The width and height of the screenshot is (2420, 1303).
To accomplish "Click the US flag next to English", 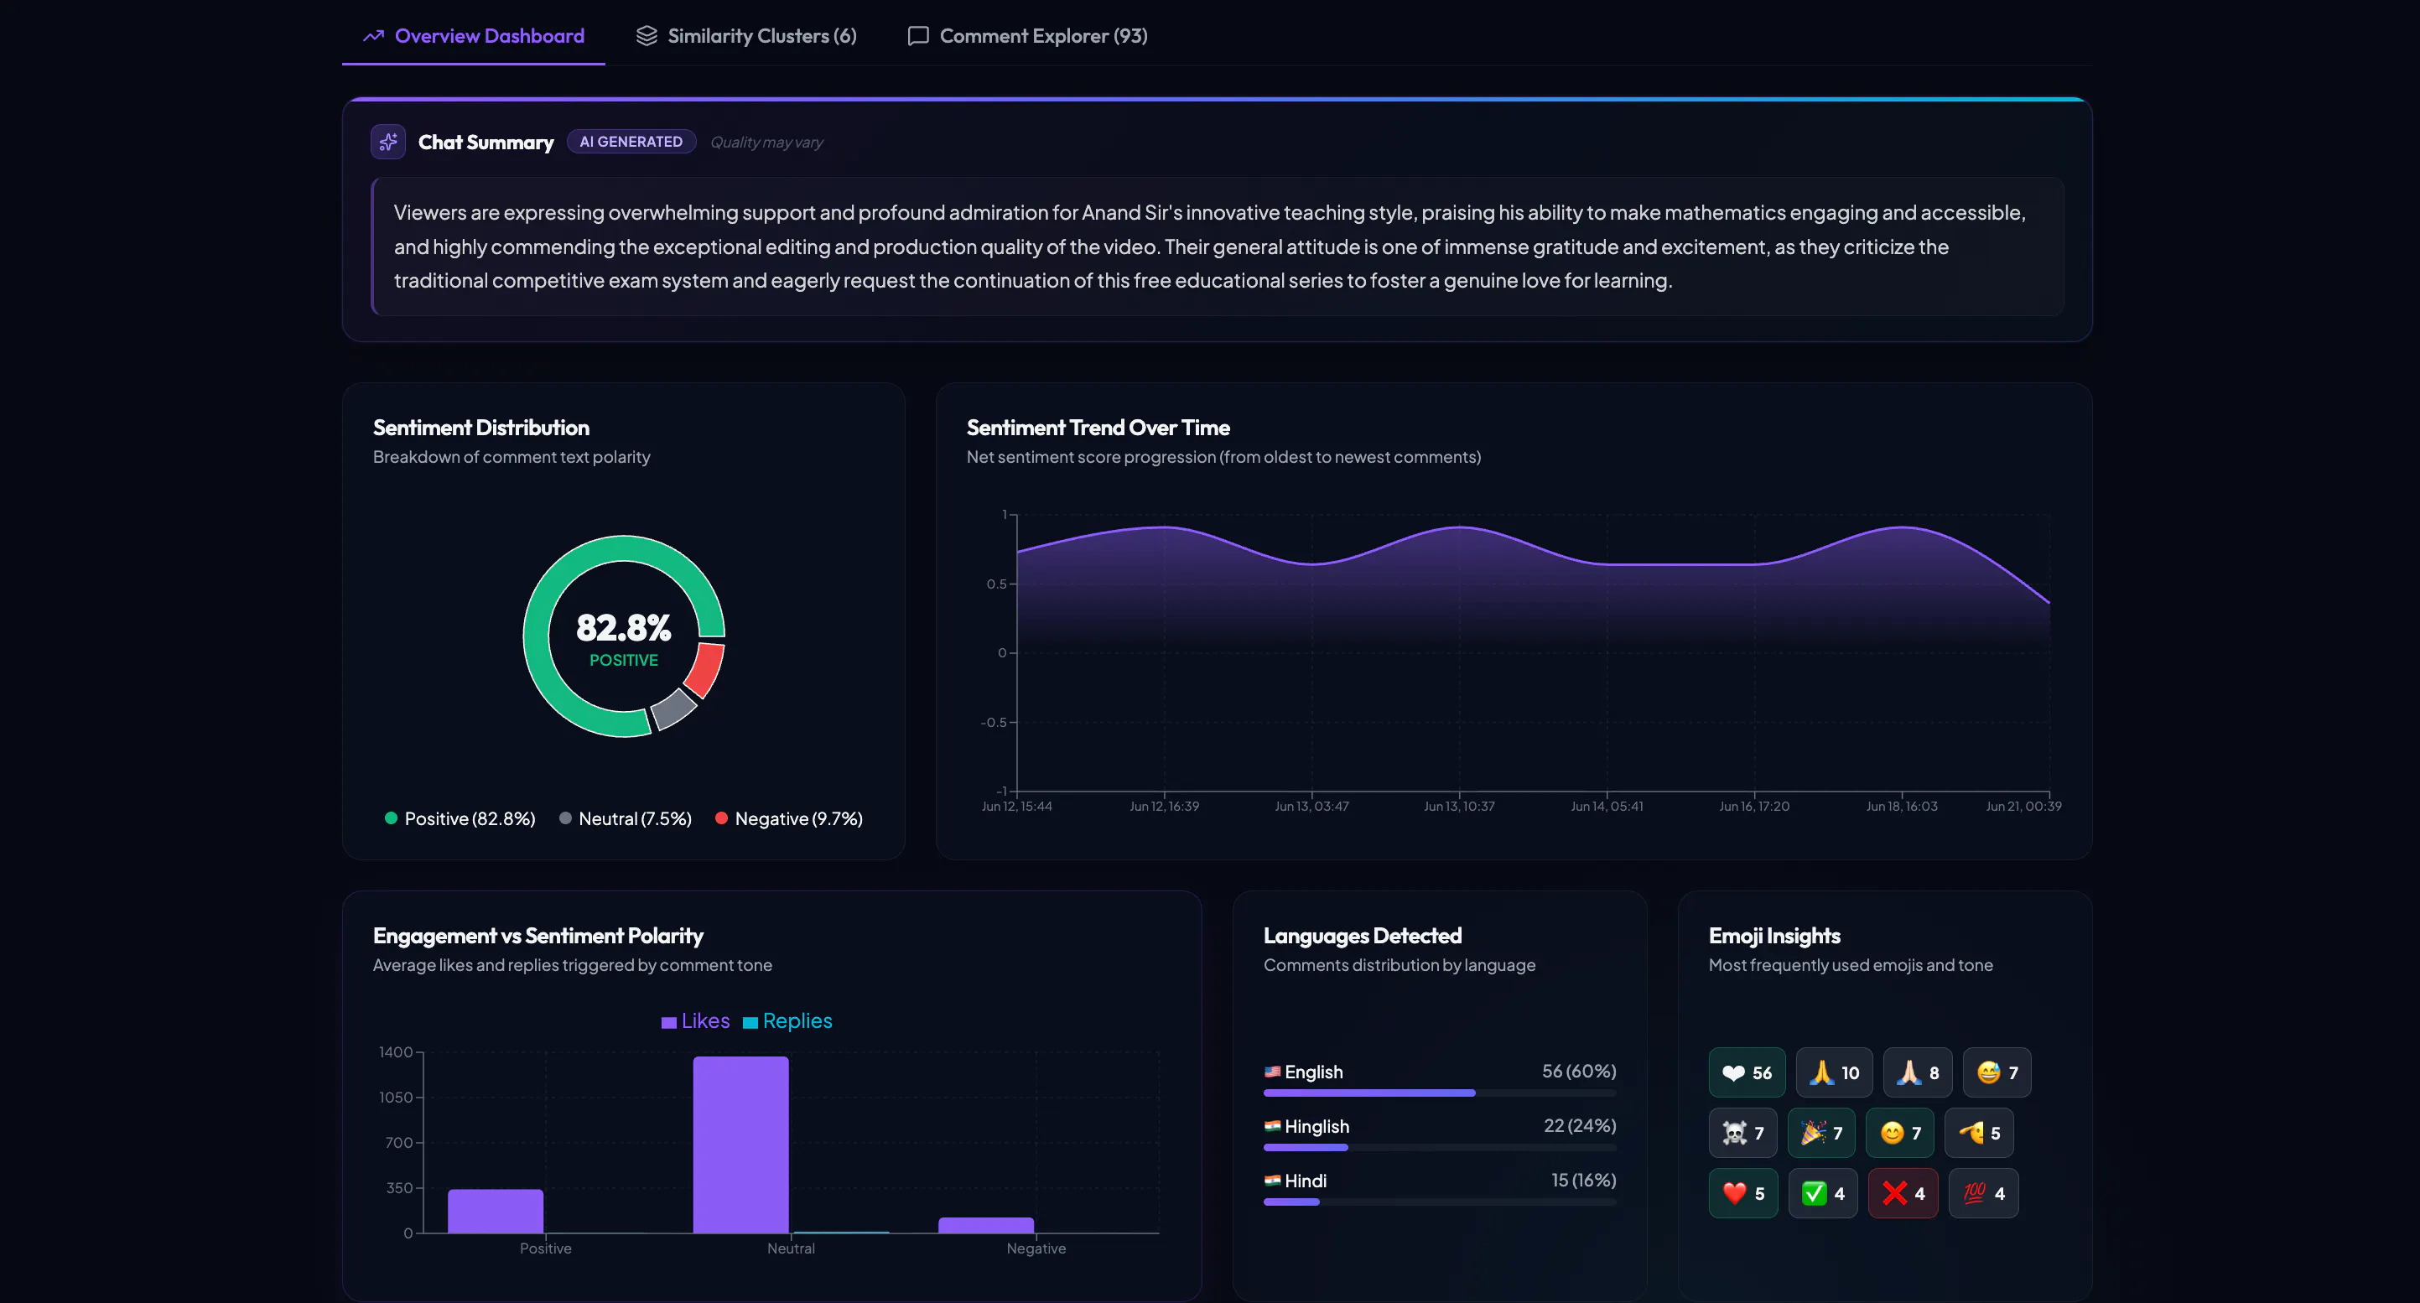I will click(1273, 1072).
